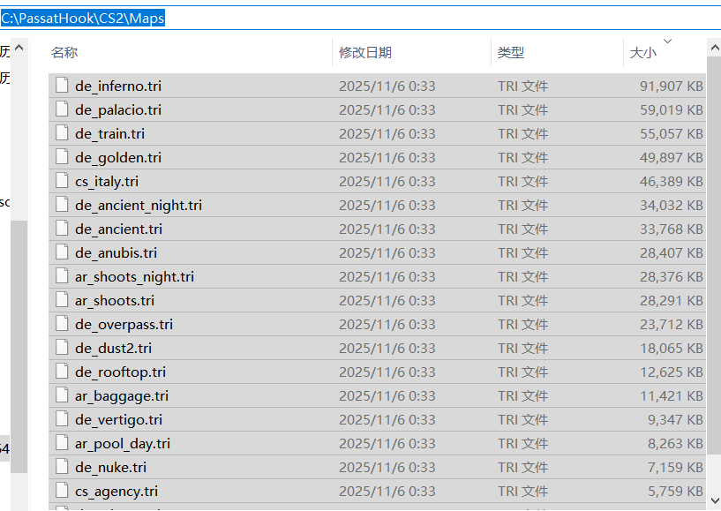721x511 pixels.
Task: Click the file icon beside de_palacio.tri
Action: [x=61, y=109]
